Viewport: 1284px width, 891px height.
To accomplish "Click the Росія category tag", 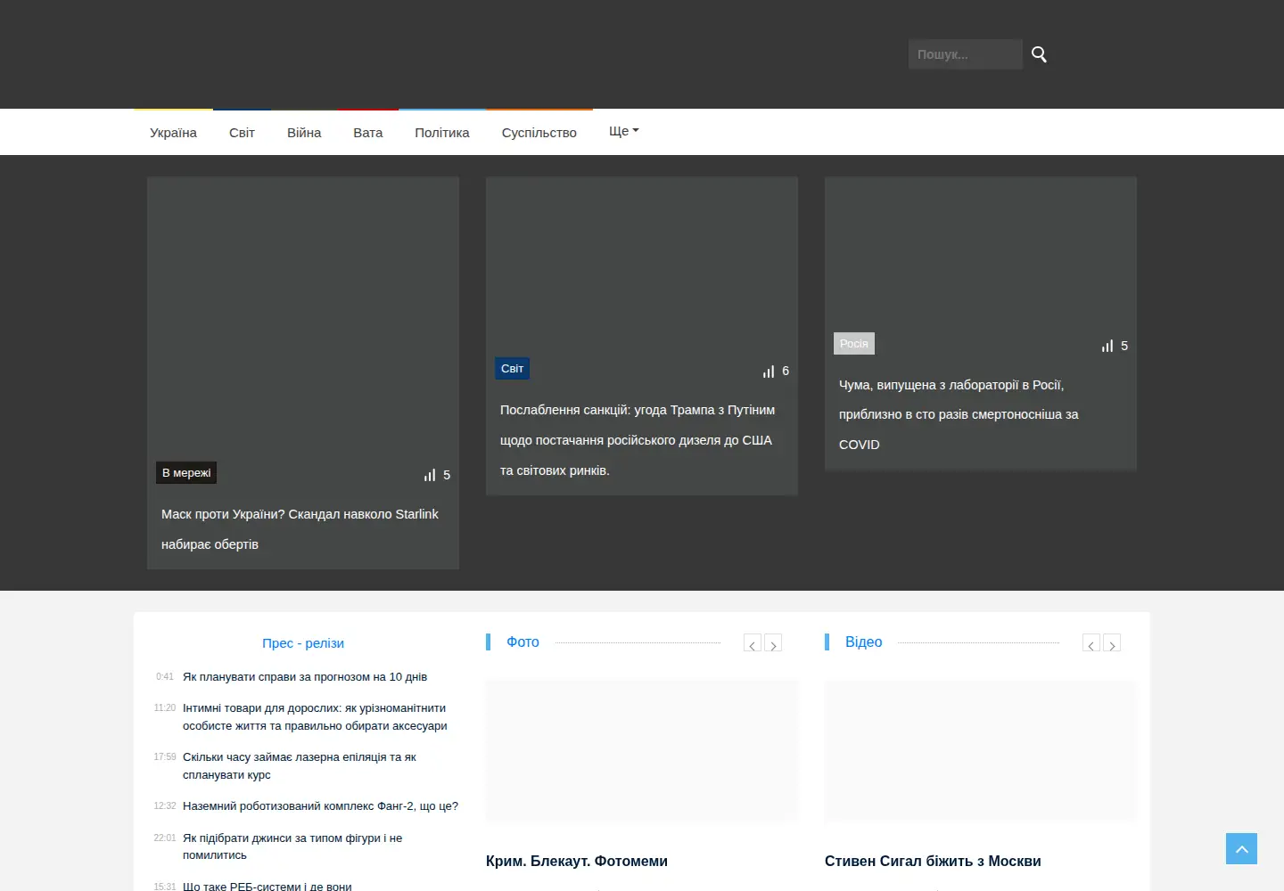I will tap(854, 344).
